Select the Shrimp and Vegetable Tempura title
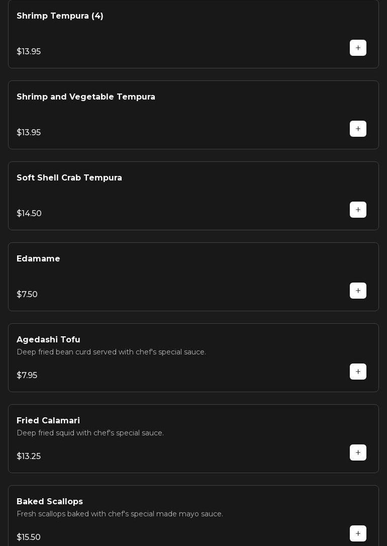387x546 pixels. click(86, 97)
